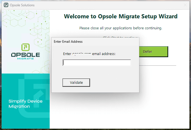Click the Validate button
This screenshot has width=191, height=130.
point(76,83)
